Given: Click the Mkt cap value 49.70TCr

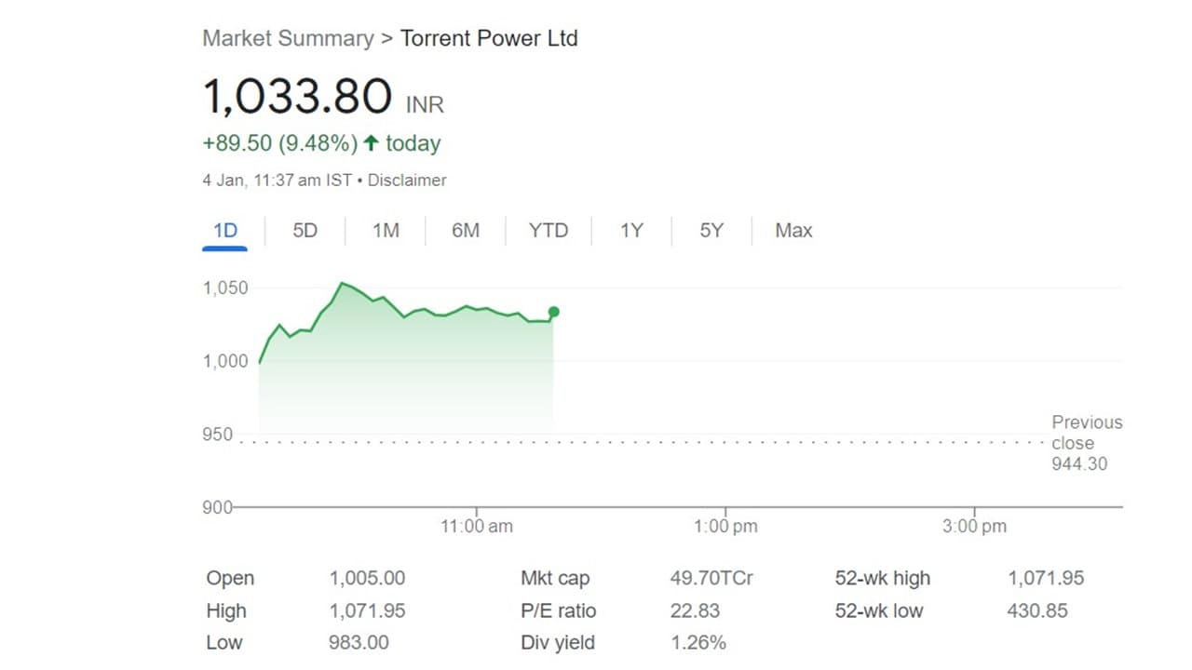Looking at the screenshot, I should [x=711, y=578].
